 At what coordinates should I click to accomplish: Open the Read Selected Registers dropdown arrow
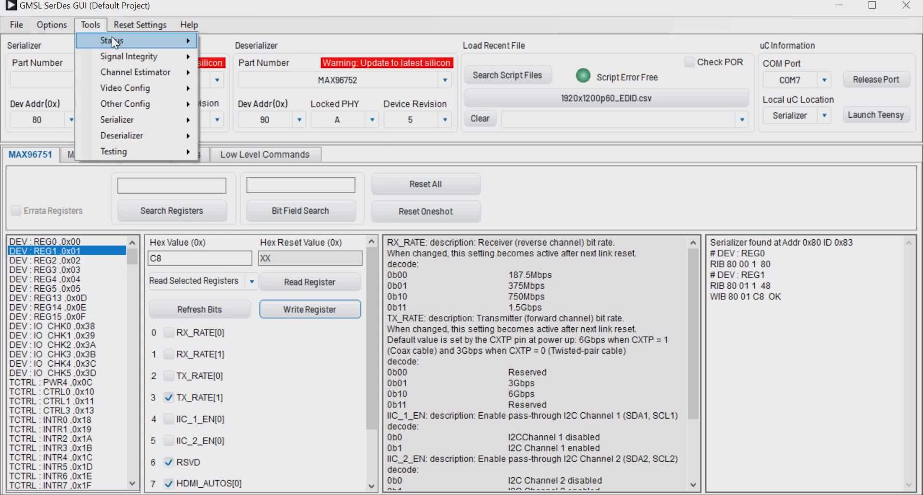coord(251,282)
